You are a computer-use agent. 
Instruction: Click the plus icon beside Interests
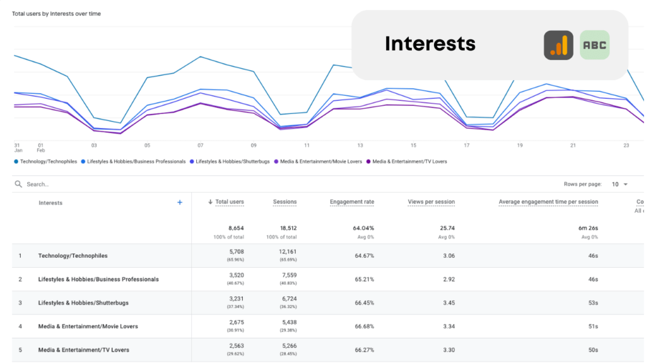(x=180, y=202)
